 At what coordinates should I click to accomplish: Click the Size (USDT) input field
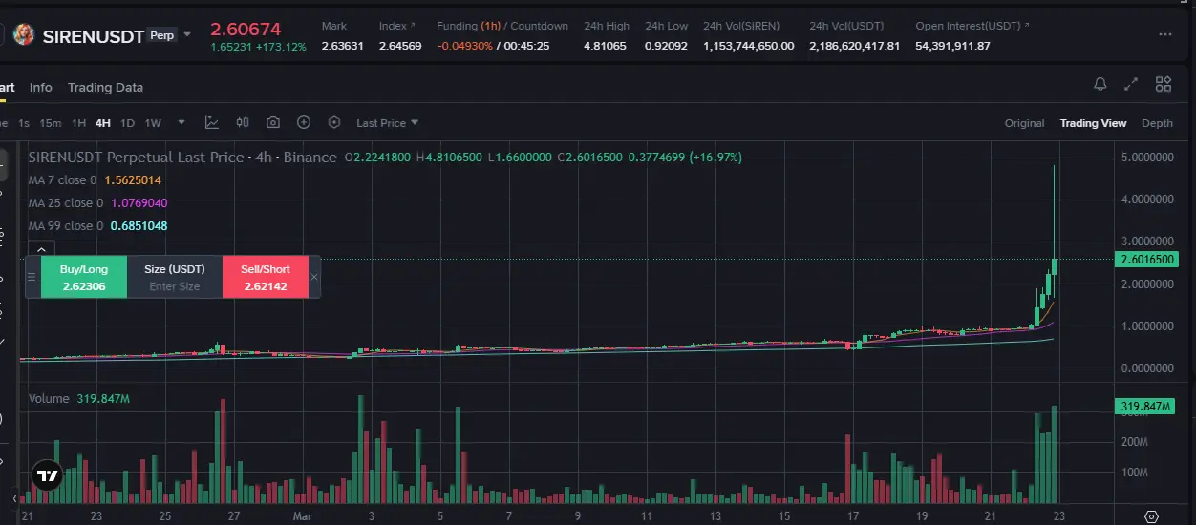175,277
